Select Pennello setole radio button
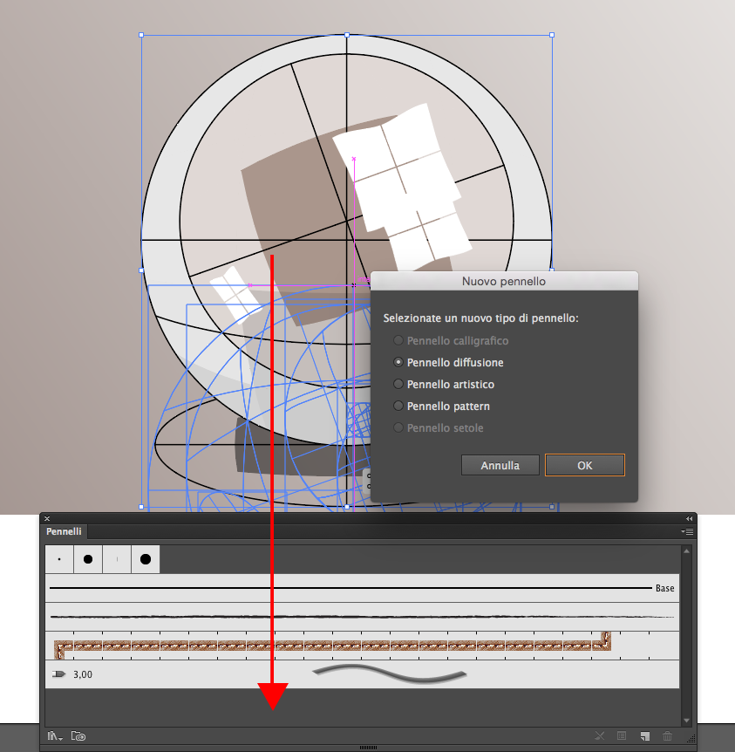Image resolution: width=735 pixels, height=752 pixels. (398, 427)
